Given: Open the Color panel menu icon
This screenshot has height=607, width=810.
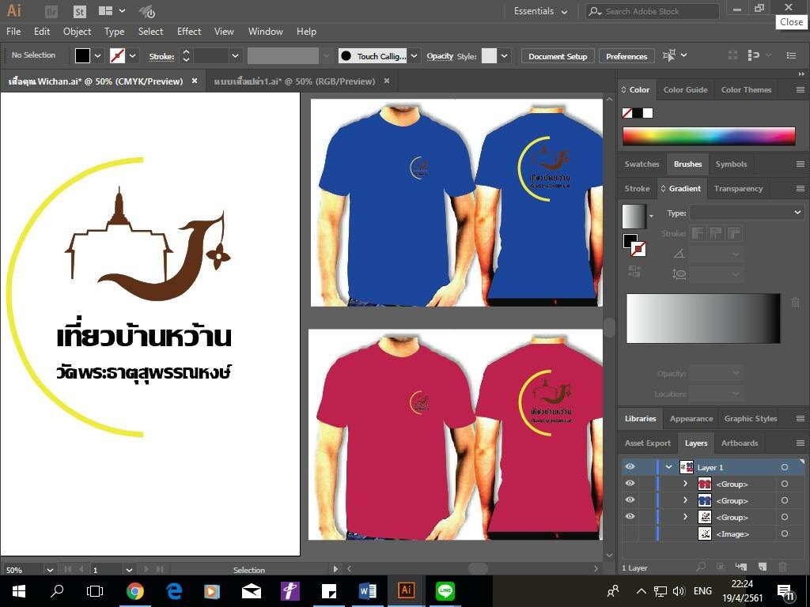Looking at the screenshot, I should point(800,90).
